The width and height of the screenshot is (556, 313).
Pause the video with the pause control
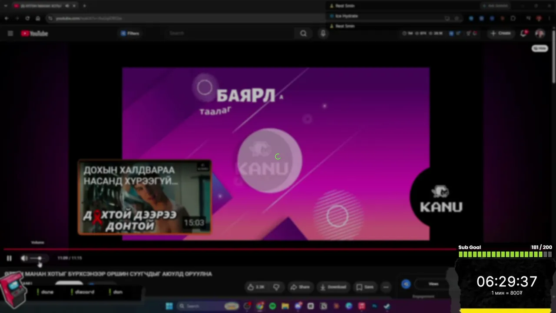pos(9,258)
